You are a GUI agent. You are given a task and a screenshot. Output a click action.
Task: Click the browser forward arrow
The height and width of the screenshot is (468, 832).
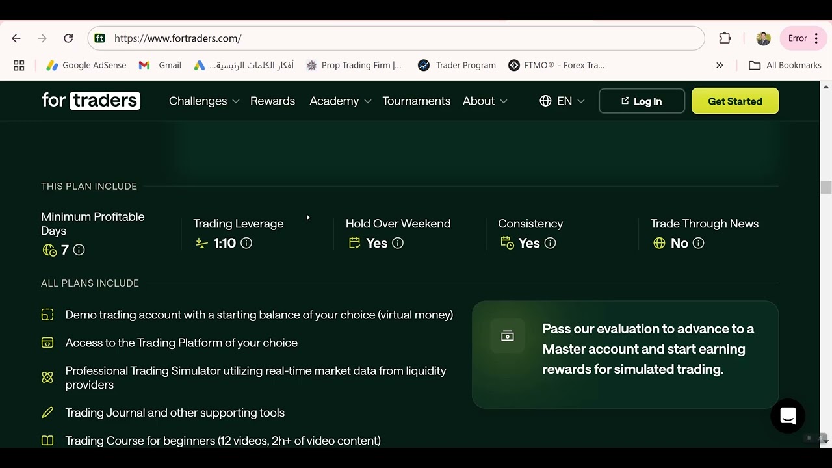click(x=42, y=38)
